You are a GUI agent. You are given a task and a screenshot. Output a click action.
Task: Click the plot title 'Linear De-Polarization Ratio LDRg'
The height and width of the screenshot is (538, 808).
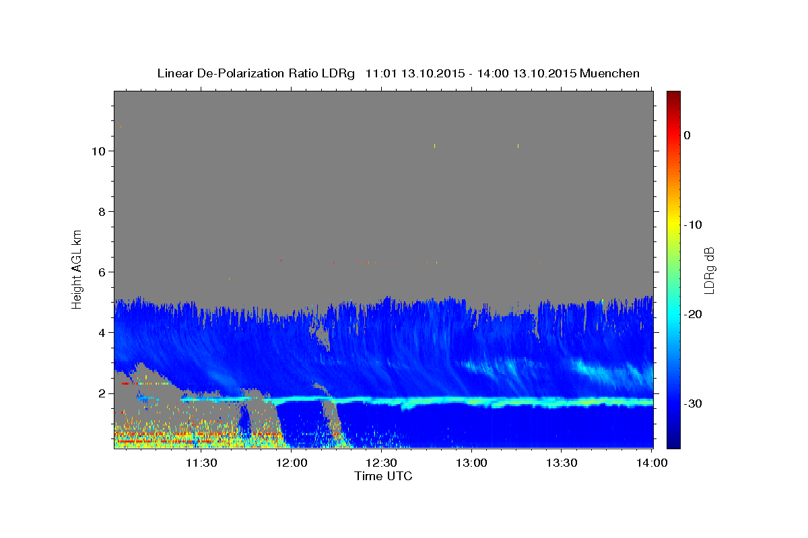point(256,73)
